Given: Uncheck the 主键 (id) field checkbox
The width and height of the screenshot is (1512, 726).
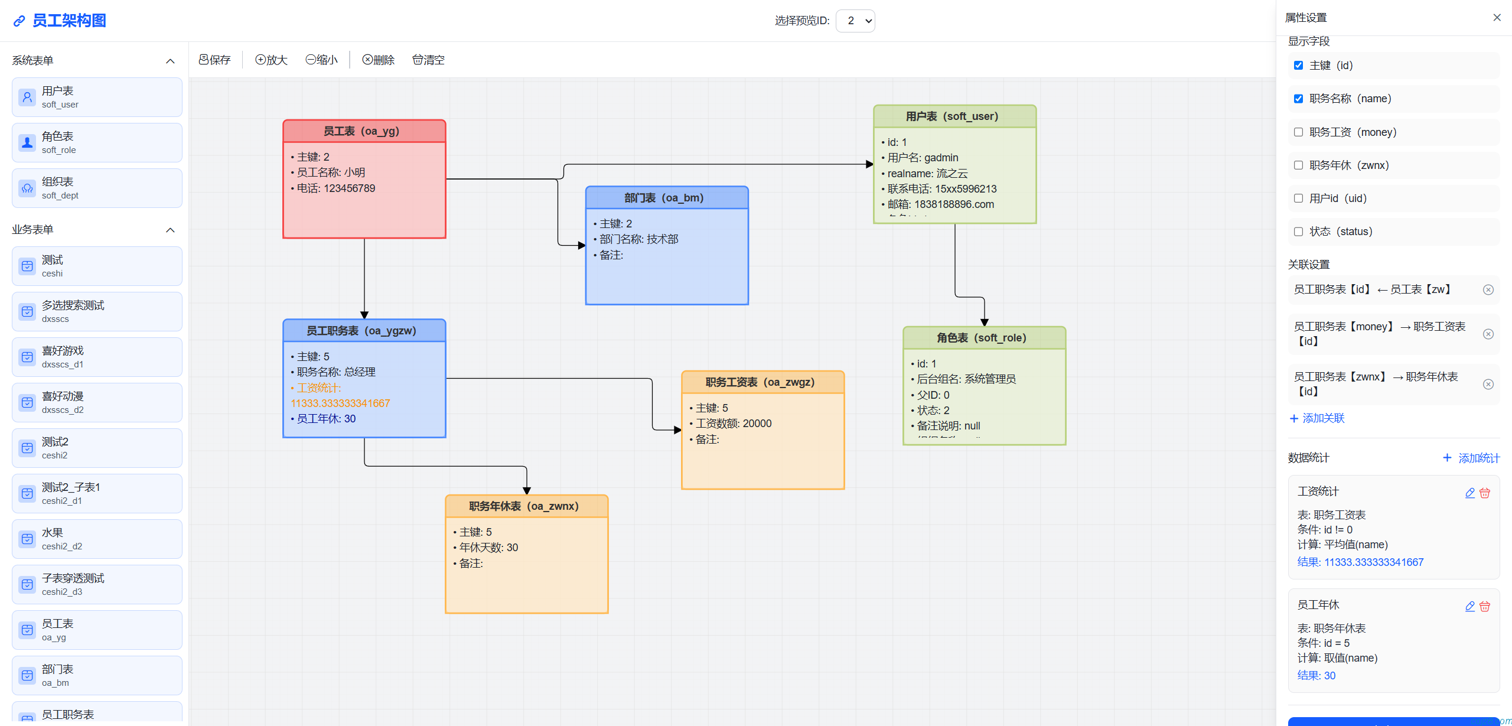Looking at the screenshot, I should coord(1298,66).
